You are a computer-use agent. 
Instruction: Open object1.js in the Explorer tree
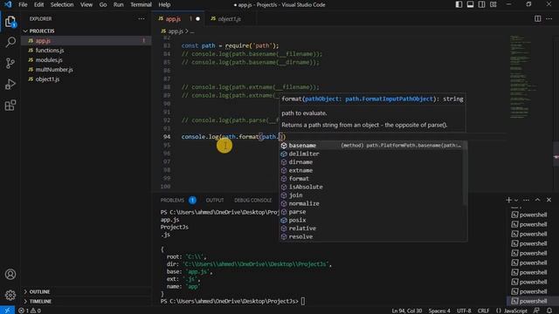[x=86, y=79]
